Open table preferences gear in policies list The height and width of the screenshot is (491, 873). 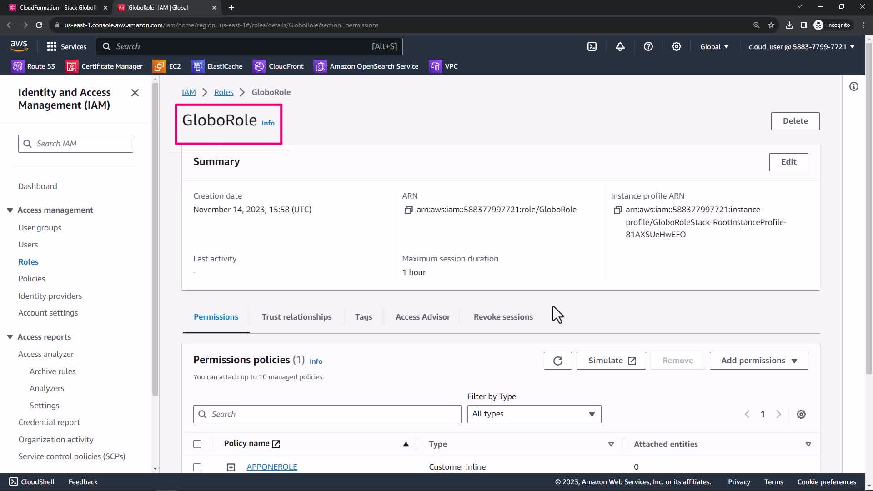801,414
